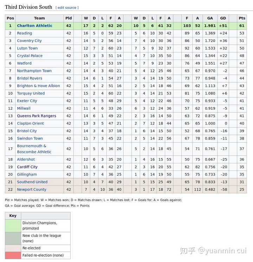Click the Third Division South heading
This screenshot has width=253, height=262.
tap(28, 7)
